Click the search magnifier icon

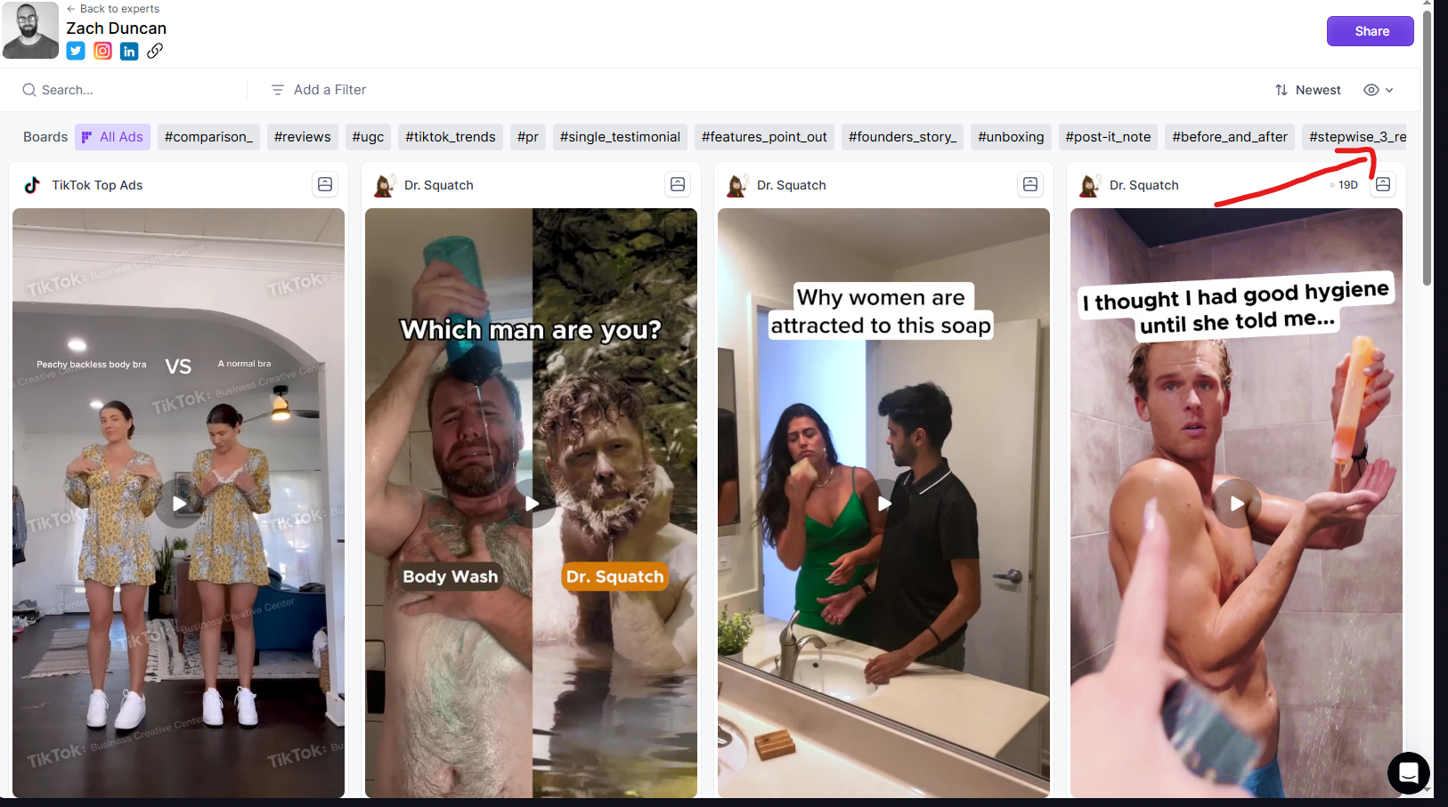[29, 90]
